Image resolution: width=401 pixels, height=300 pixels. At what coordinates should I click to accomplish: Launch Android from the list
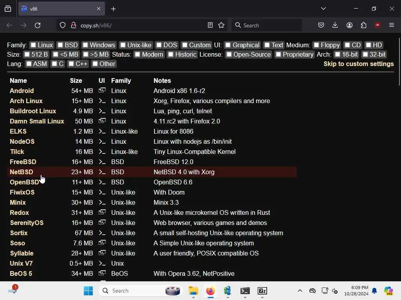22,91
